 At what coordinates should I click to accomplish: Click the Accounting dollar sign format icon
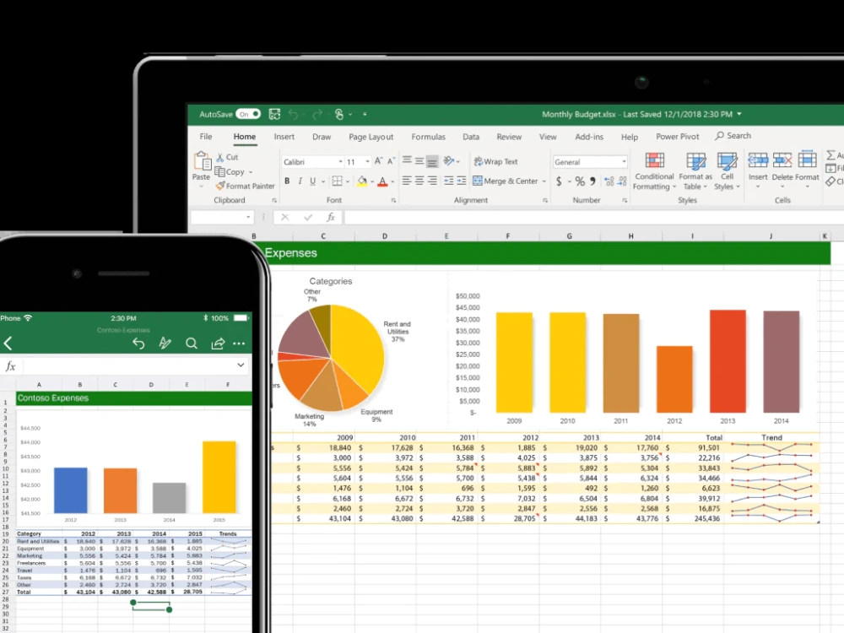559,181
